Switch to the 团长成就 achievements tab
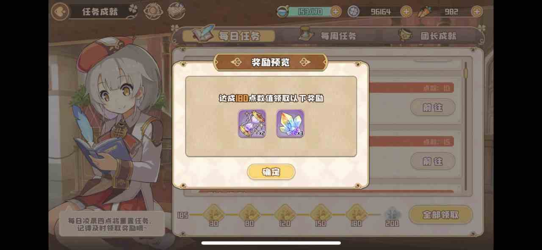The image size is (542, 250). (428, 36)
